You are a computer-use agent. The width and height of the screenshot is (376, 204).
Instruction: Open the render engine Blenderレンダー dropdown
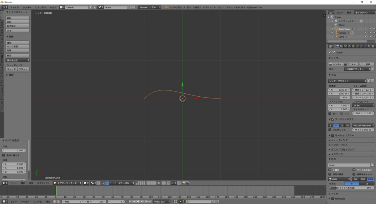tap(150, 7)
